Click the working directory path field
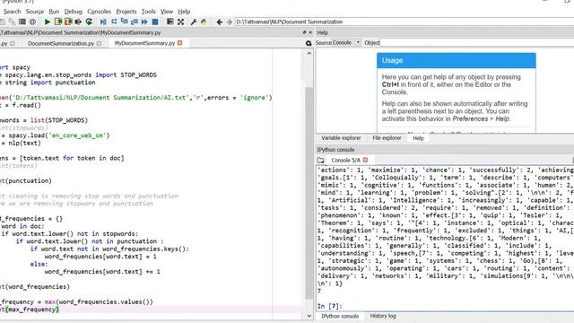This screenshot has height=323, width=574. pos(404,22)
